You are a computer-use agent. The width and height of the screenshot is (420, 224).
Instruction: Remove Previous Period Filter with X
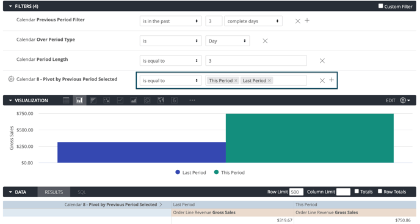pyautogui.click(x=297, y=21)
